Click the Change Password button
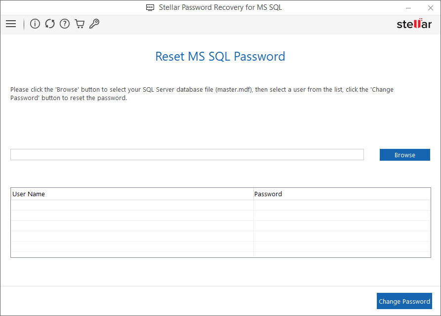Image resolution: width=441 pixels, height=316 pixels. 404,301
